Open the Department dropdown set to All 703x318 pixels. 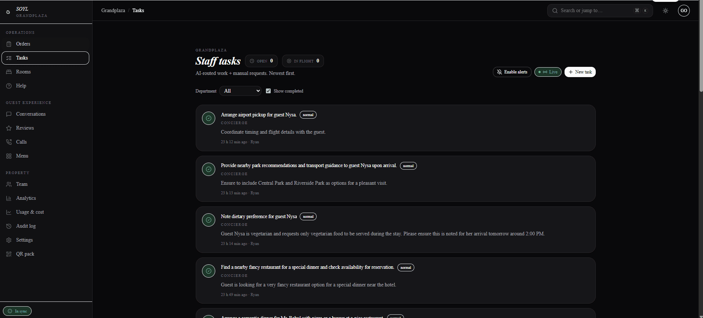click(240, 91)
